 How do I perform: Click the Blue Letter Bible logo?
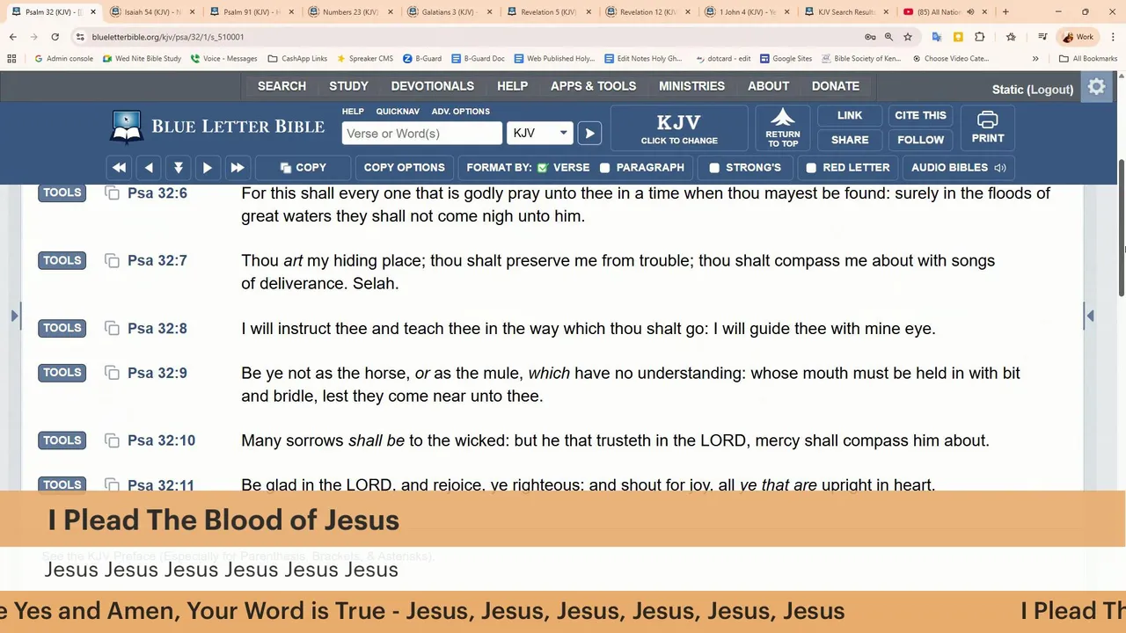(216, 126)
